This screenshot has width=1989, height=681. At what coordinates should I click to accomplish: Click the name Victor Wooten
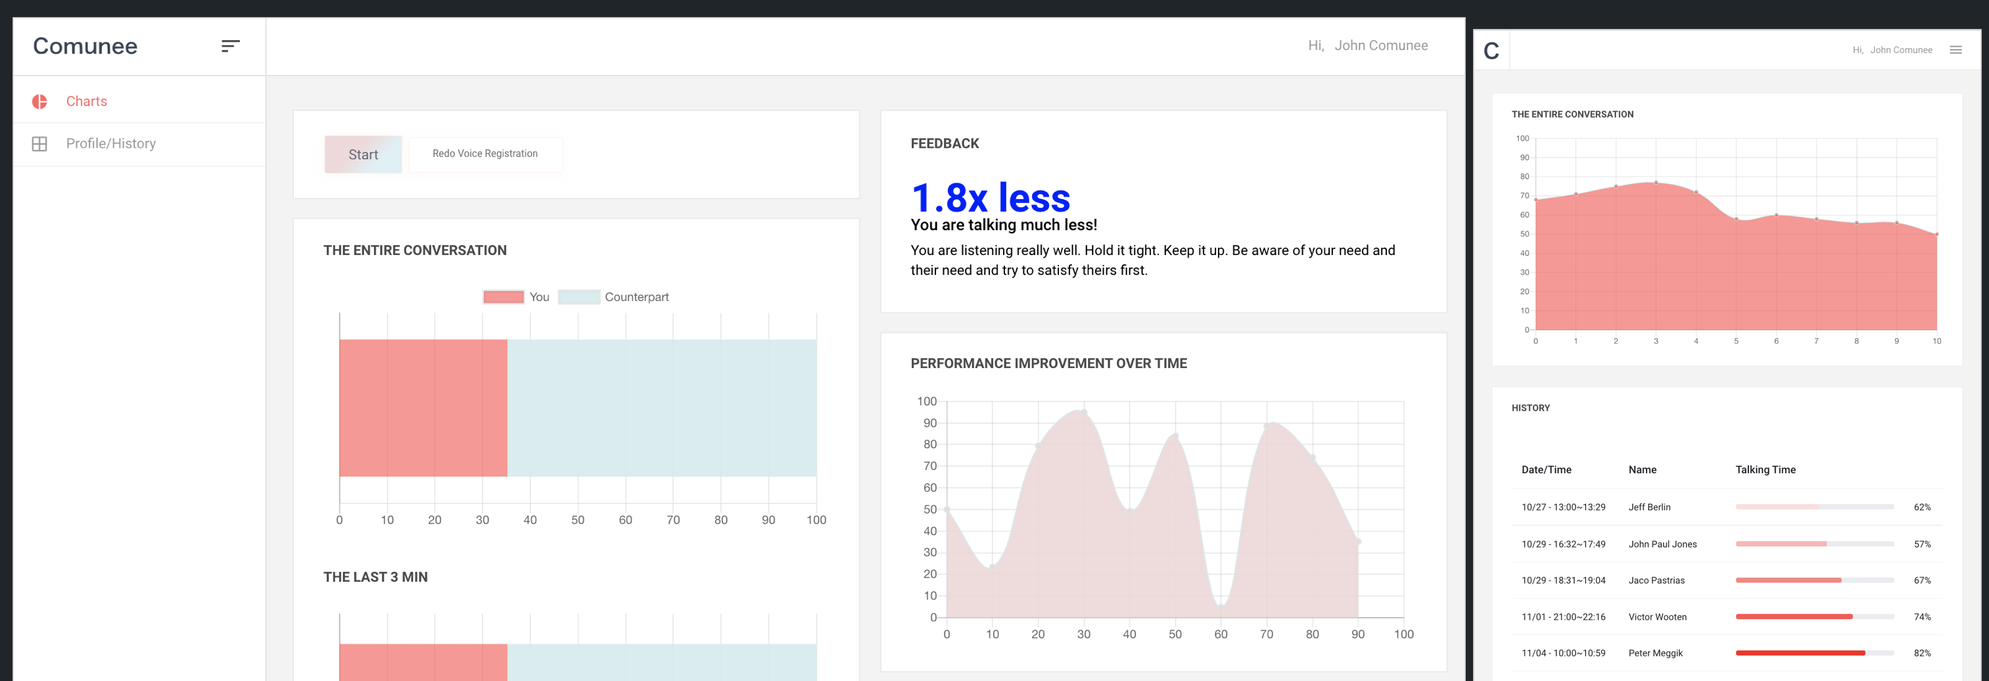(1657, 617)
